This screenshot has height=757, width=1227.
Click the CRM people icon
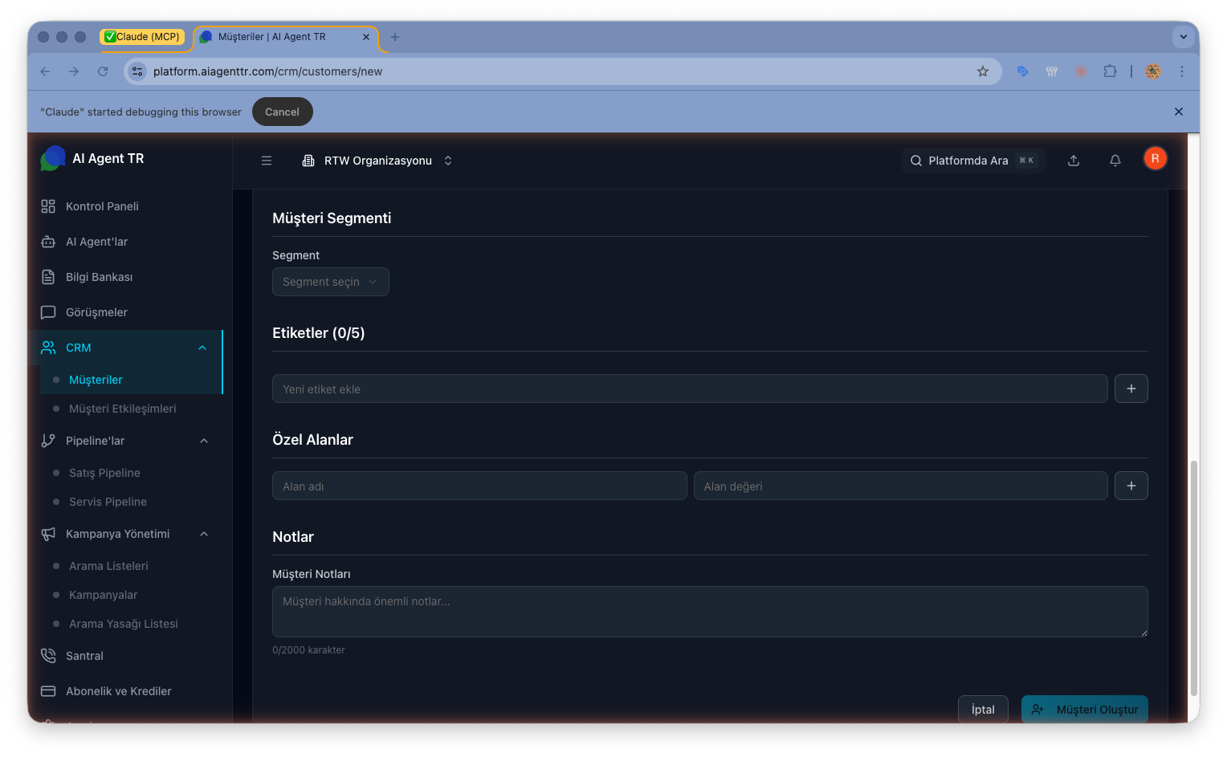48,348
